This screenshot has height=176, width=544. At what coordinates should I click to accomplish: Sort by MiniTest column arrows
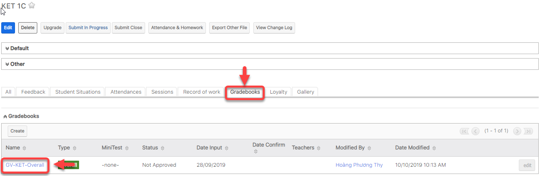tap(127, 148)
